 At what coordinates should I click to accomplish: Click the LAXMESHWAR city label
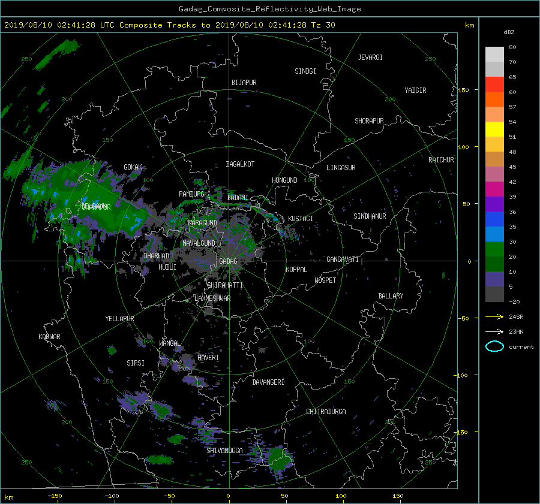212,298
